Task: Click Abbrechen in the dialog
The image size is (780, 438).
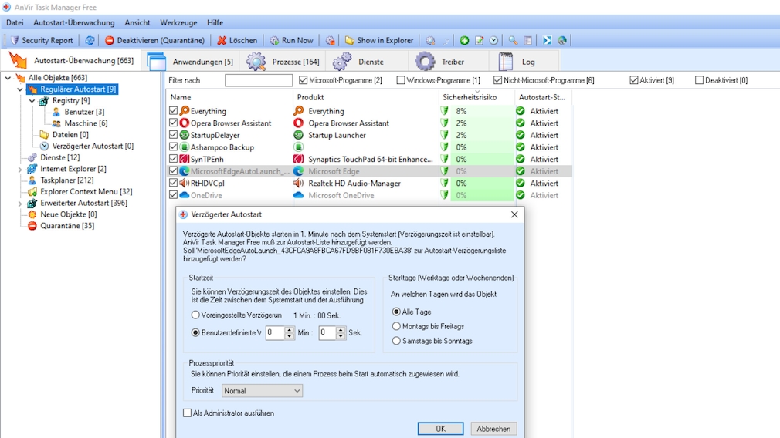Action: [x=493, y=429]
